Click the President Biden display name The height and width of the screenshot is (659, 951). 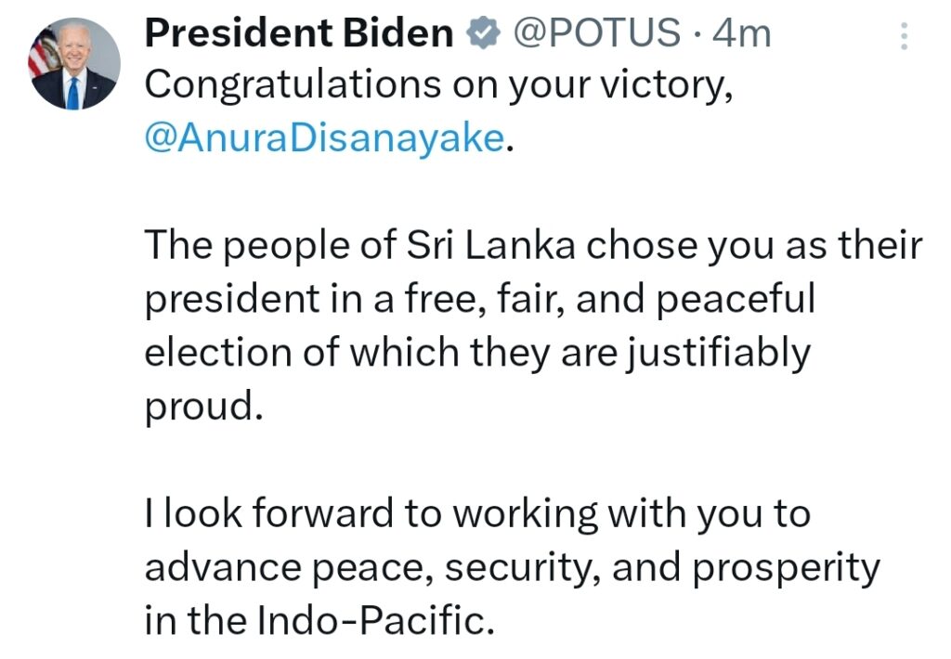tap(299, 32)
